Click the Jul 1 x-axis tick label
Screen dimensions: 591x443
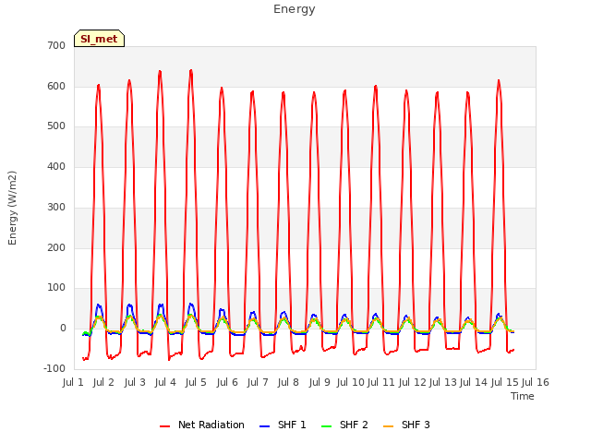(73, 382)
